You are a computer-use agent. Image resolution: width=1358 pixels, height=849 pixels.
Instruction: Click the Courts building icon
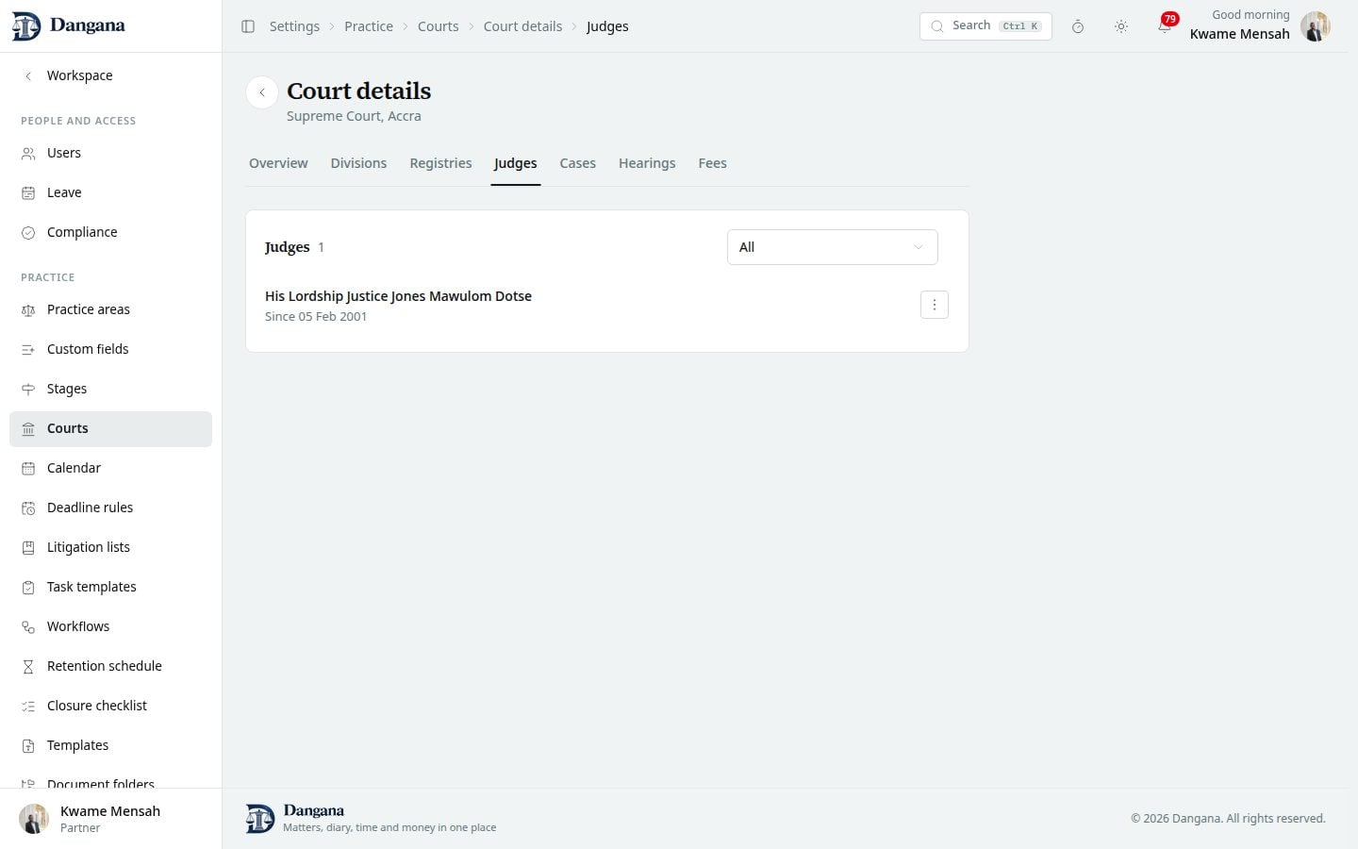(28, 428)
